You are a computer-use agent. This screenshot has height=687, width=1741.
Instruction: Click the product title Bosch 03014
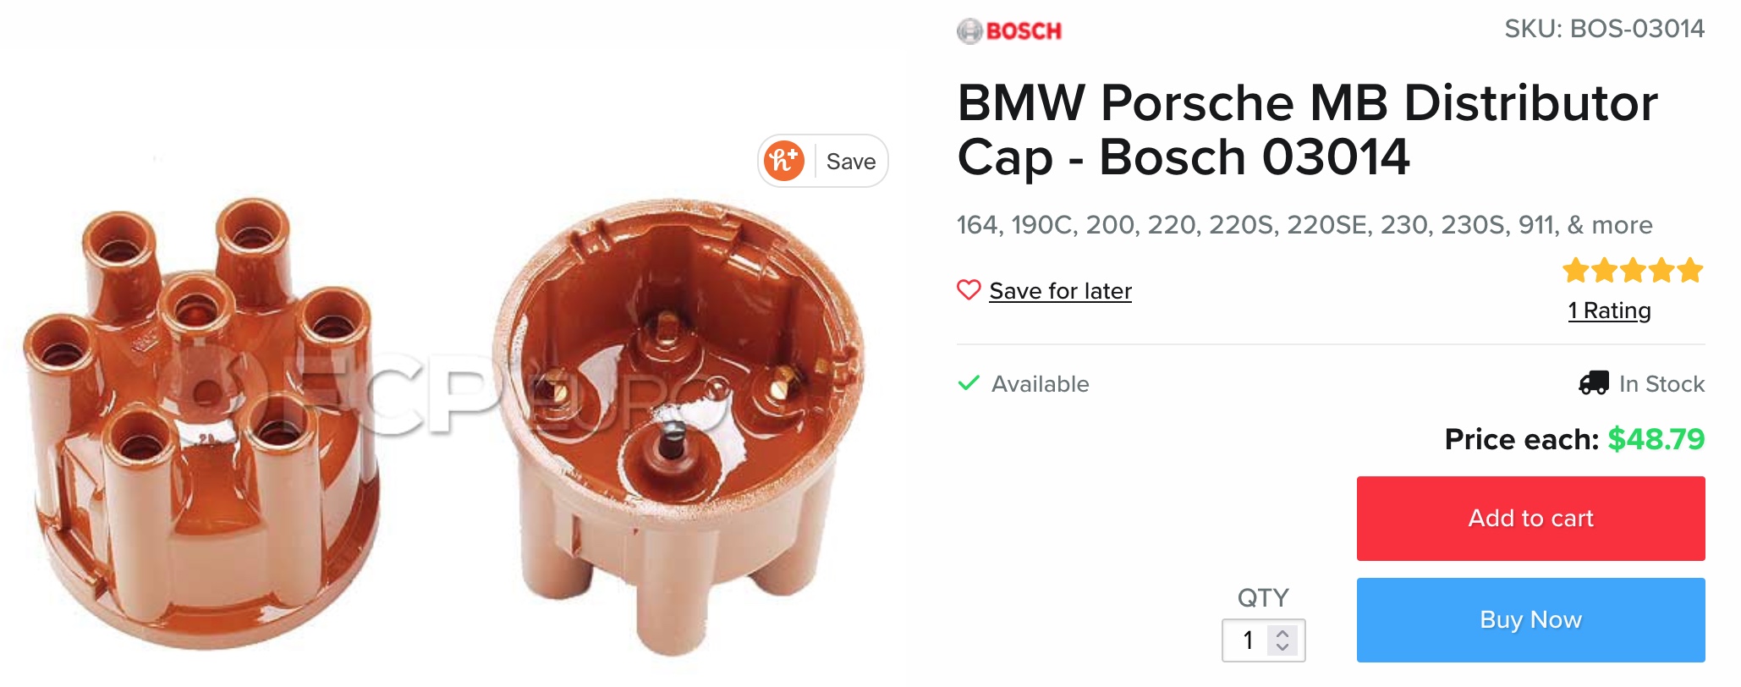point(1307,129)
